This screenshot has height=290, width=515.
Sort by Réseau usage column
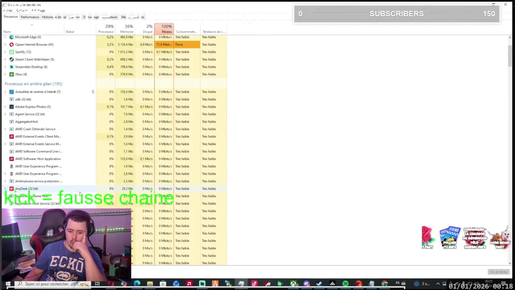164,29
